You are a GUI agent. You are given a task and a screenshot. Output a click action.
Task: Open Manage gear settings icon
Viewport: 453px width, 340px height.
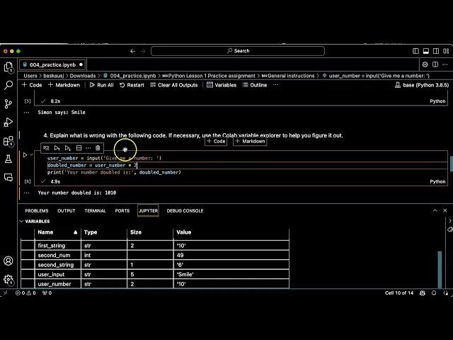tap(8, 279)
